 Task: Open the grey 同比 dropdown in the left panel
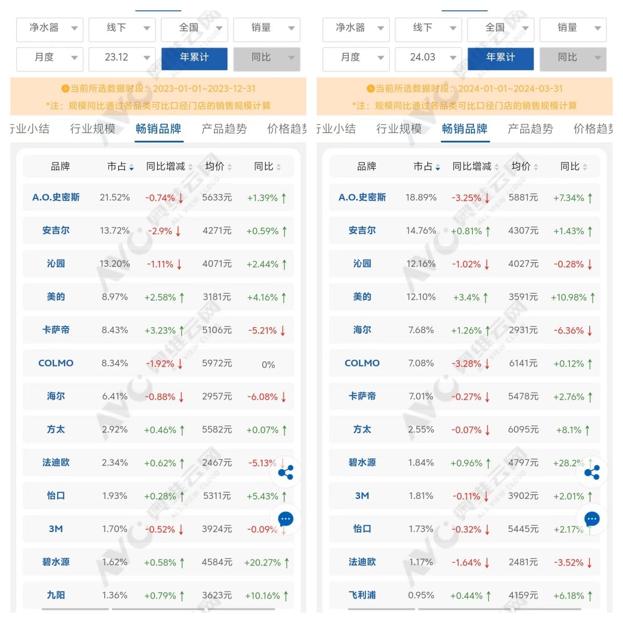(267, 58)
